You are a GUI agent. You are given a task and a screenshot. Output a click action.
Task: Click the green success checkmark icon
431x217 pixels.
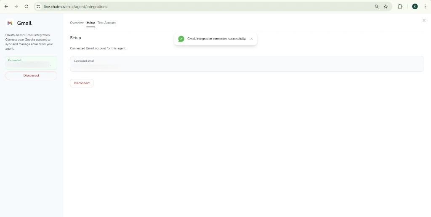[181, 39]
